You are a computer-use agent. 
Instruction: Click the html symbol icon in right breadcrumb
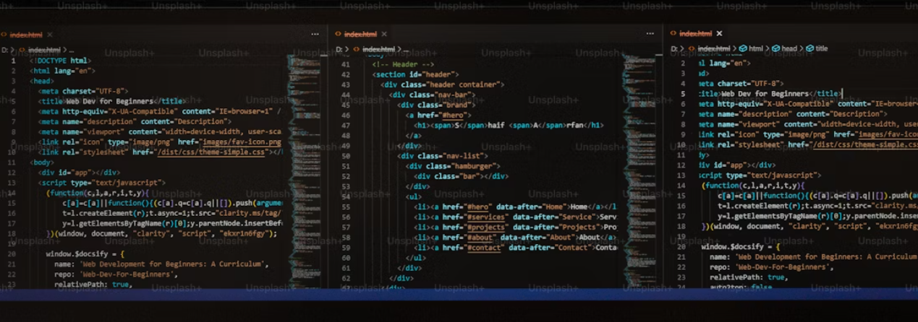click(x=743, y=49)
